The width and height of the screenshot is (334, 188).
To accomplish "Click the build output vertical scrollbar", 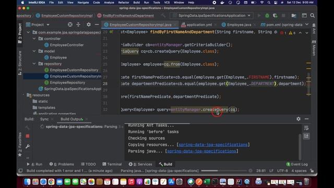I will point(300,147).
